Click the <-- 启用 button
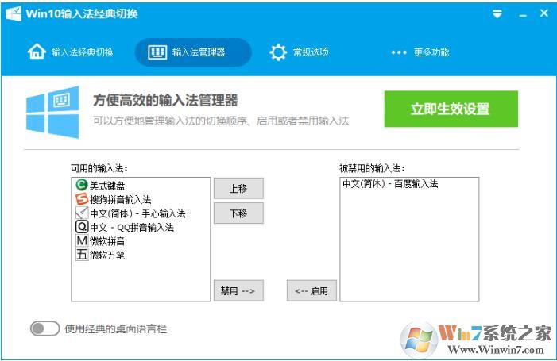 [x=311, y=291]
